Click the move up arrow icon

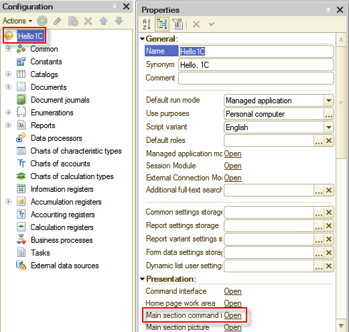[103, 21]
